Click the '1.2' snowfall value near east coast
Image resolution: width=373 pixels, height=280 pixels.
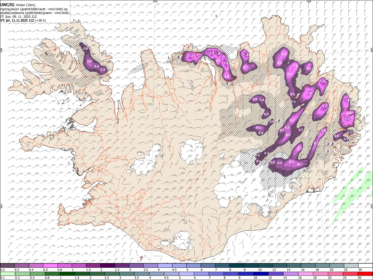347,119
